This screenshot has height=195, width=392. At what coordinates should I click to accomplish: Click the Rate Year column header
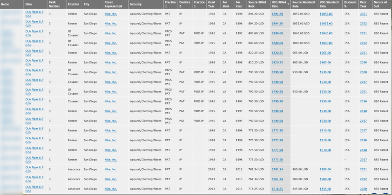[x=363, y=4]
